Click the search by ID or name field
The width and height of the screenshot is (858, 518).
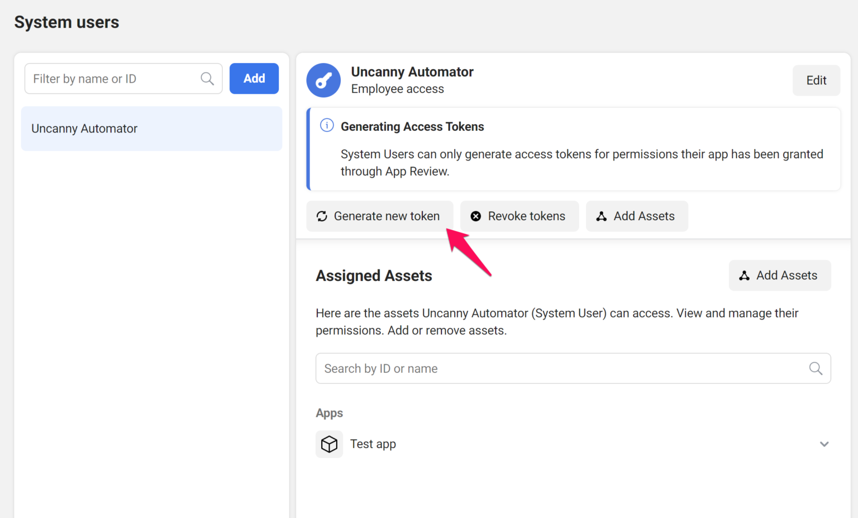coord(503,368)
